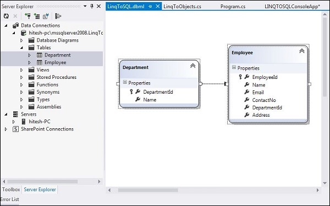Click the Connect to SharePoint toolbar icon
The width and height of the screenshot is (330, 206).
click(x=46, y=16)
